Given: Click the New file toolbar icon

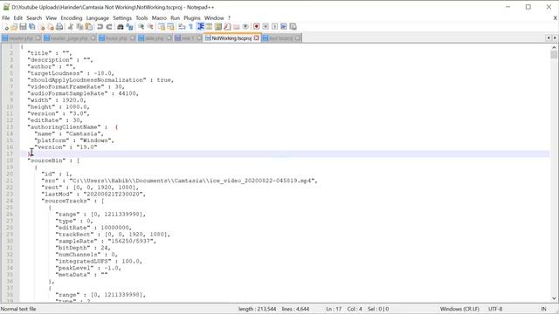Looking at the screenshot, I should point(6,27).
